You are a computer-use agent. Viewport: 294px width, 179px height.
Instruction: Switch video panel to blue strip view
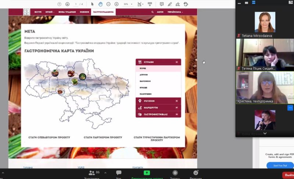point(254,3)
